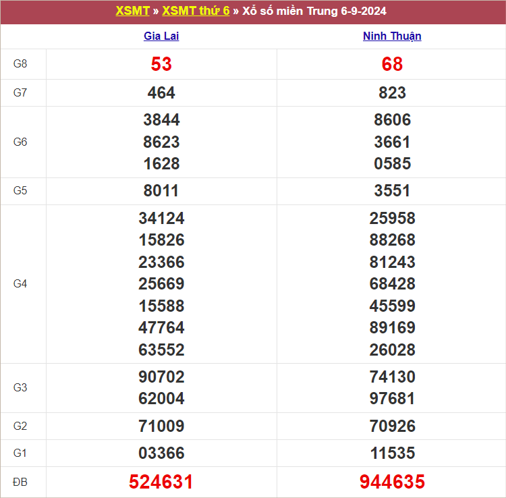
Task: Select Gia Lai G3 number 62004
Action: coord(161,399)
